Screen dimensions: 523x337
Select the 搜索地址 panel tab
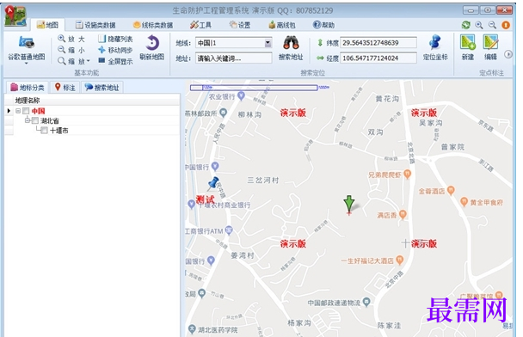tap(102, 88)
